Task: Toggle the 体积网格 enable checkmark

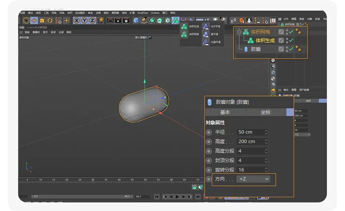Action: (x=291, y=32)
